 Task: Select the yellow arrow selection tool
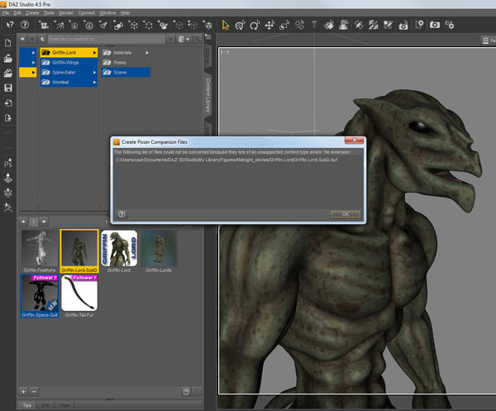tap(226, 26)
